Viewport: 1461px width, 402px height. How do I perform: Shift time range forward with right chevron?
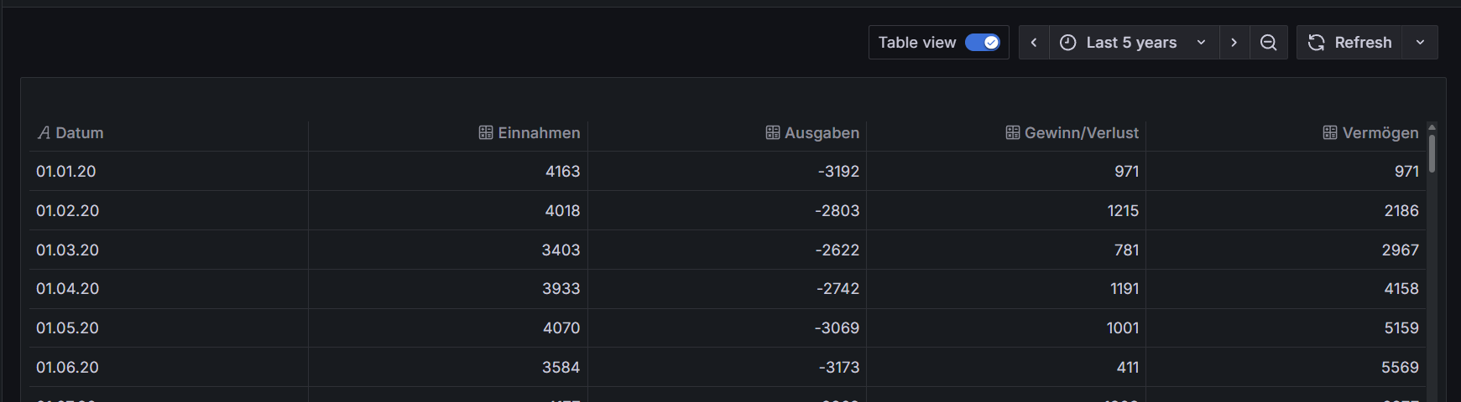[1234, 43]
